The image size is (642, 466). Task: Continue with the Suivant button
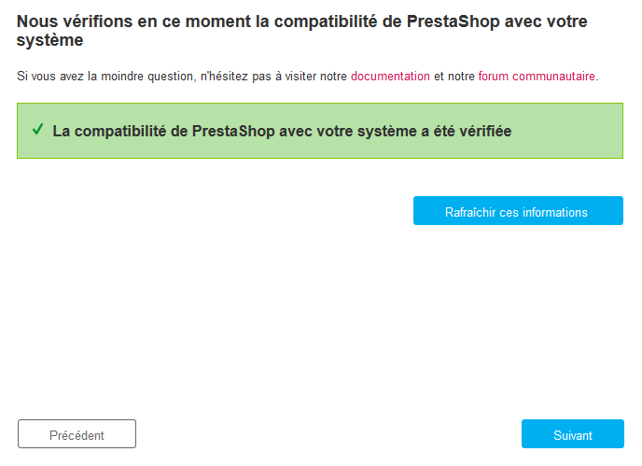(572, 434)
